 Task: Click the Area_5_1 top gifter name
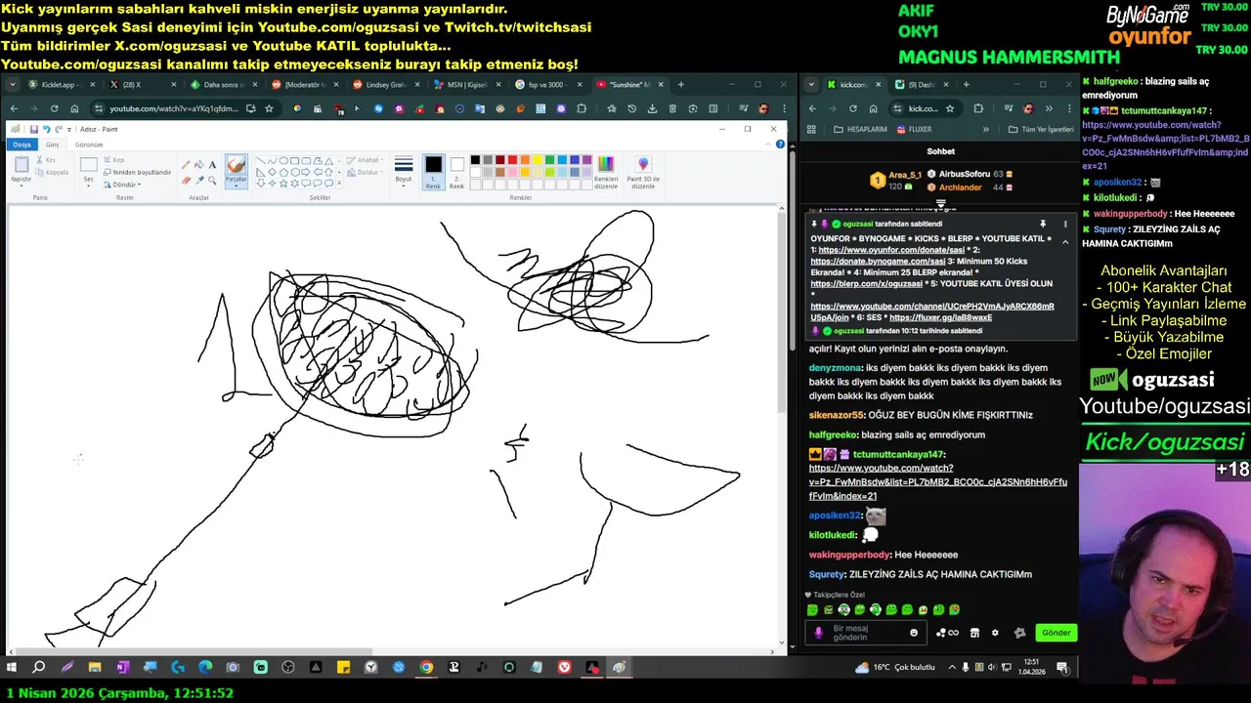tap(905, 175)
